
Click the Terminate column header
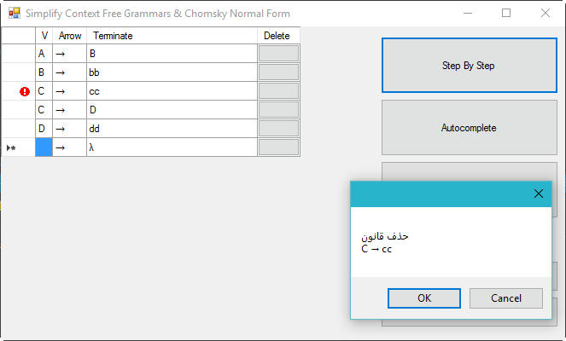(x=172, y=36)
